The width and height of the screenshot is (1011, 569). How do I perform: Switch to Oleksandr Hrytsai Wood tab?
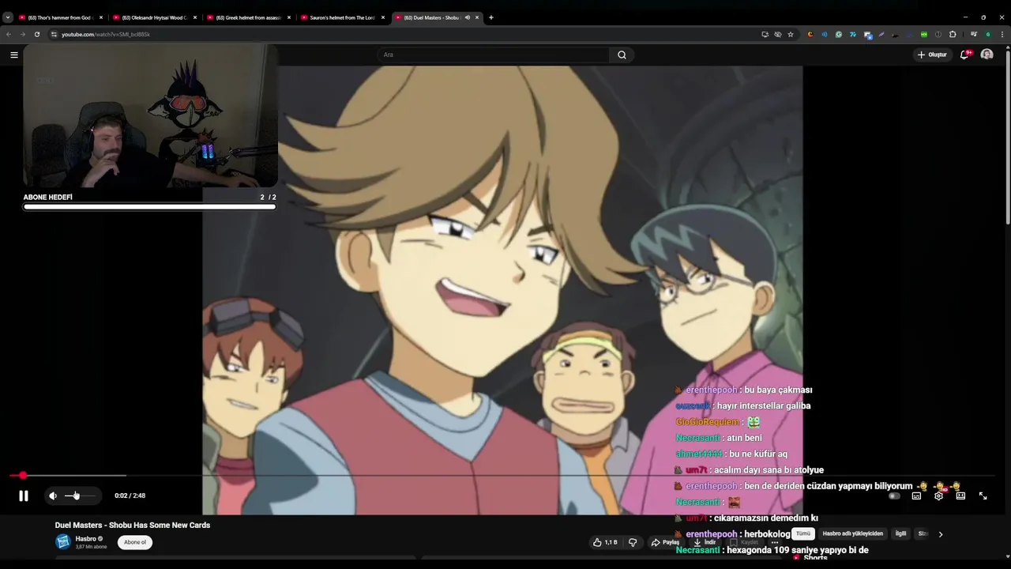[x=154, y=17]
